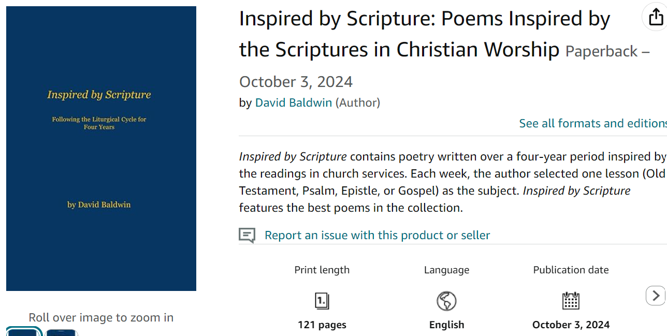Click the October 3, 2024 publication value

tap(571, 325)
